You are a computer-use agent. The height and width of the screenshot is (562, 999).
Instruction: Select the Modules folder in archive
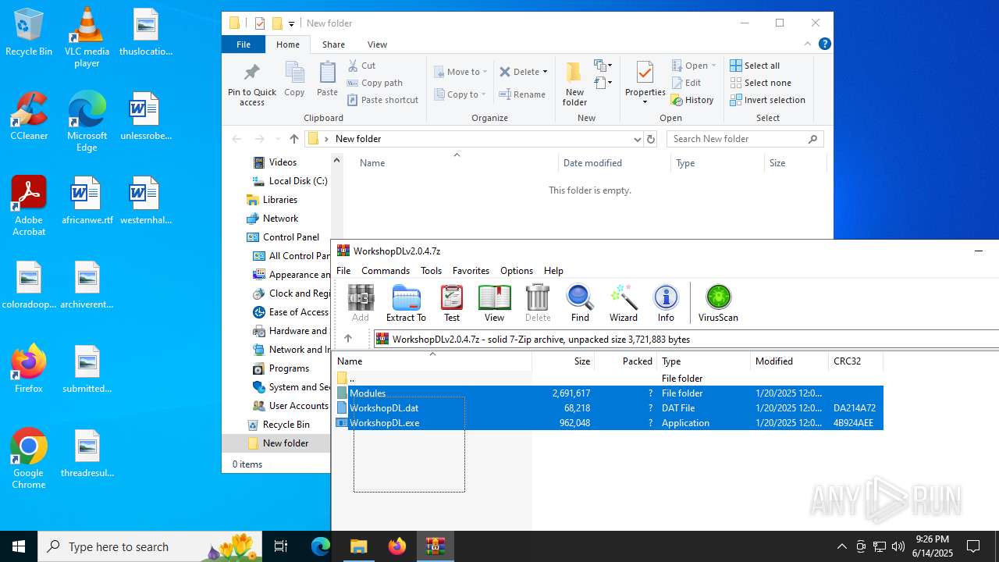(609, 393)
